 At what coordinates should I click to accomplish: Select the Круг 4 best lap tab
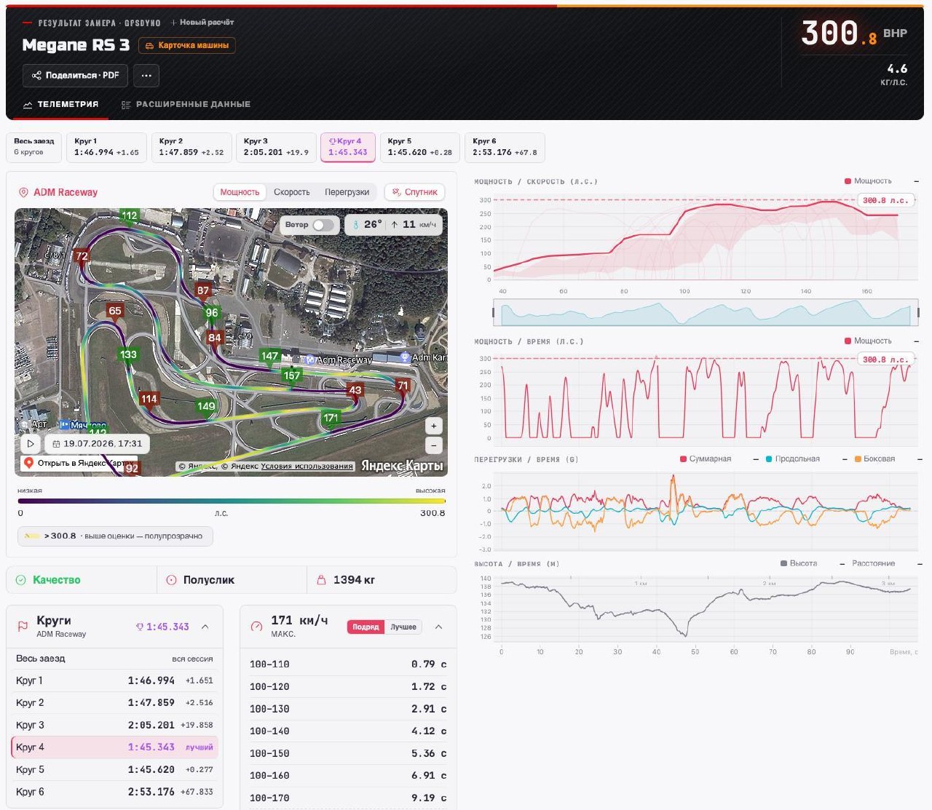(348, 147)
